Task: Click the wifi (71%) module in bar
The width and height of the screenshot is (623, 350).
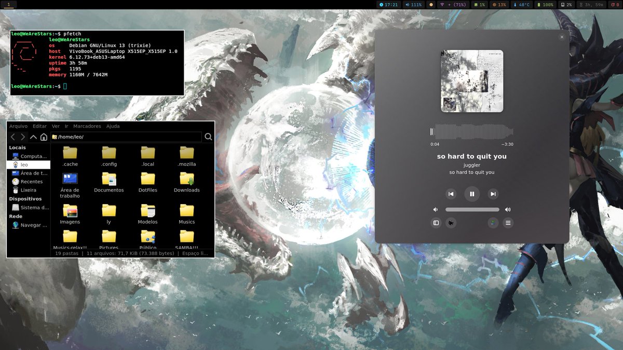Action: (x=452, y=4)
